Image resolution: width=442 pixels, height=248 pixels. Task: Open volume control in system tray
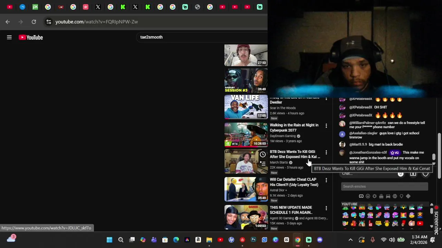(x=392, y=240)
